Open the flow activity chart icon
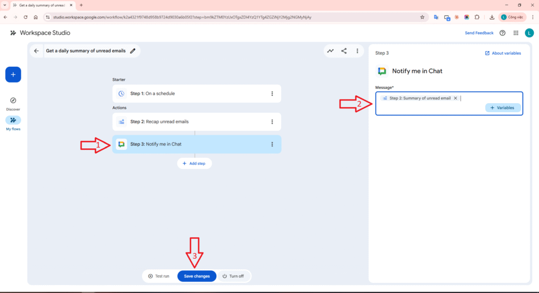 [x=330, y=51]
